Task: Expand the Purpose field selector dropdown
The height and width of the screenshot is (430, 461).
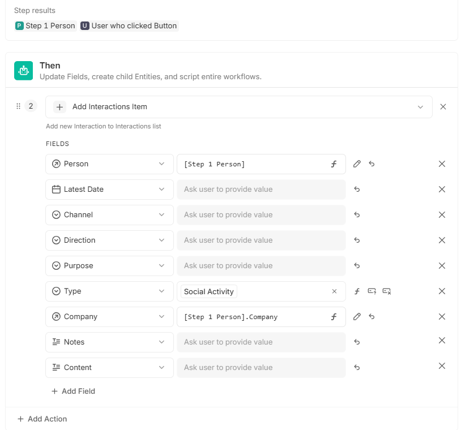Action: [161, 266]
